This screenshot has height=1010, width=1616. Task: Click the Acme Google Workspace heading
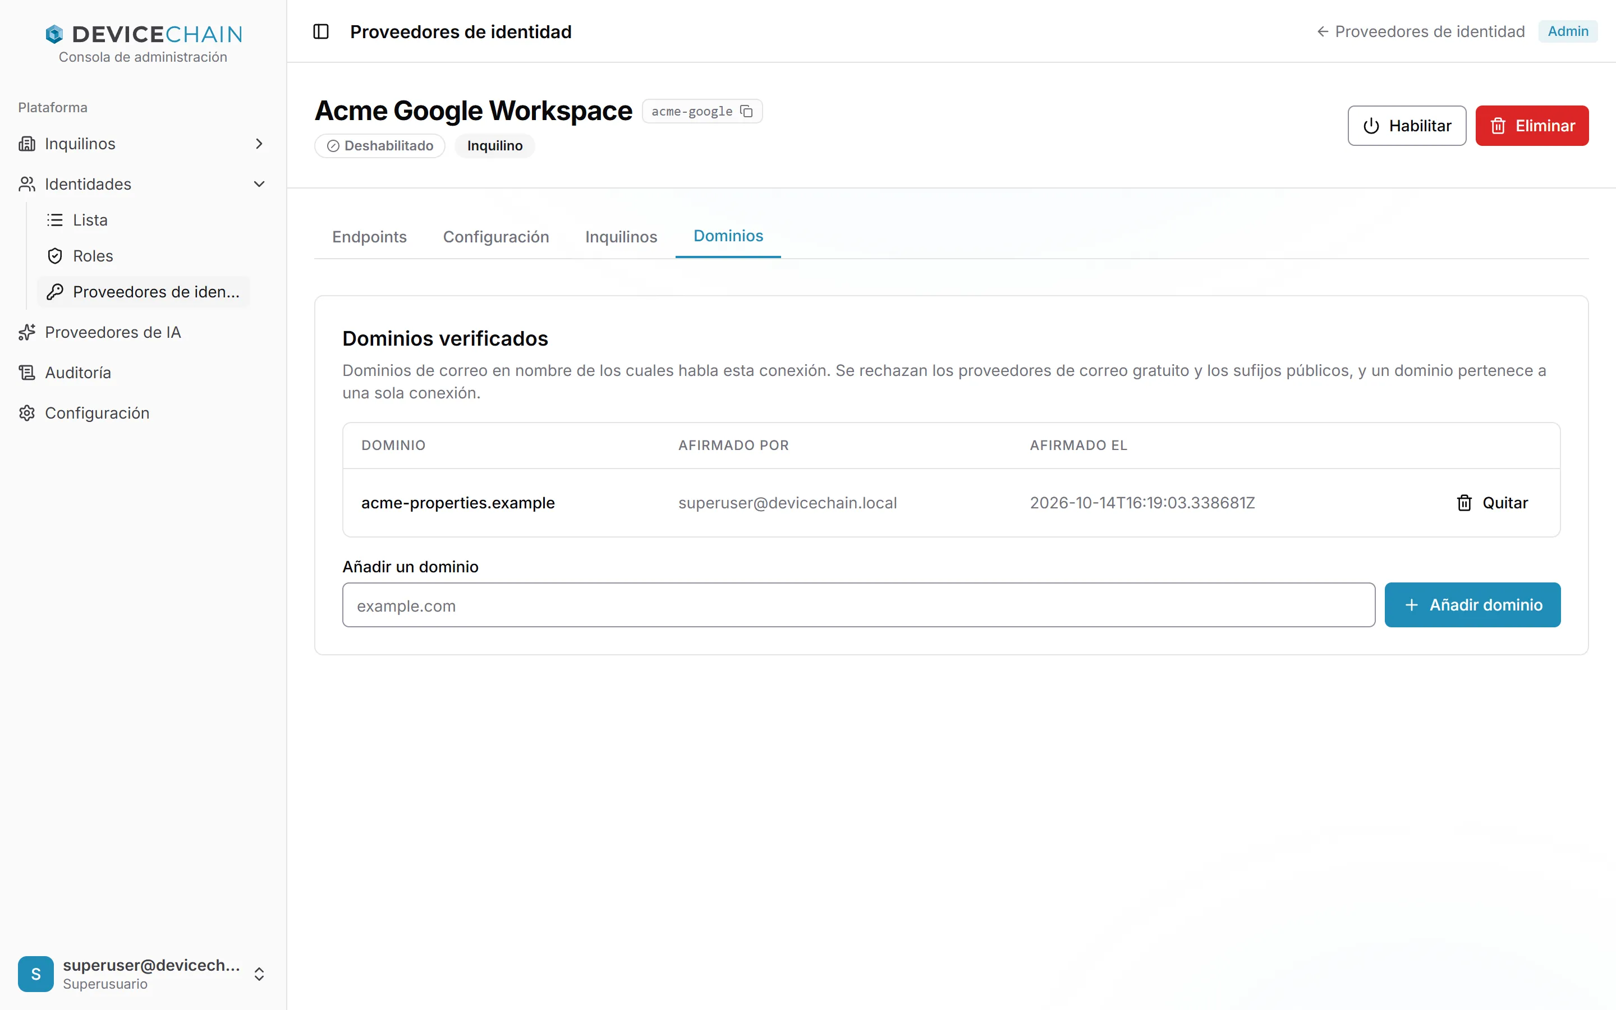(x=474, y=111)
